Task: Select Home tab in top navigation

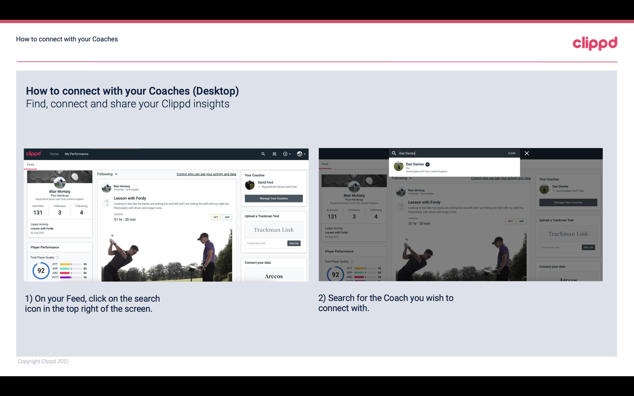Action: pos(54,154)
